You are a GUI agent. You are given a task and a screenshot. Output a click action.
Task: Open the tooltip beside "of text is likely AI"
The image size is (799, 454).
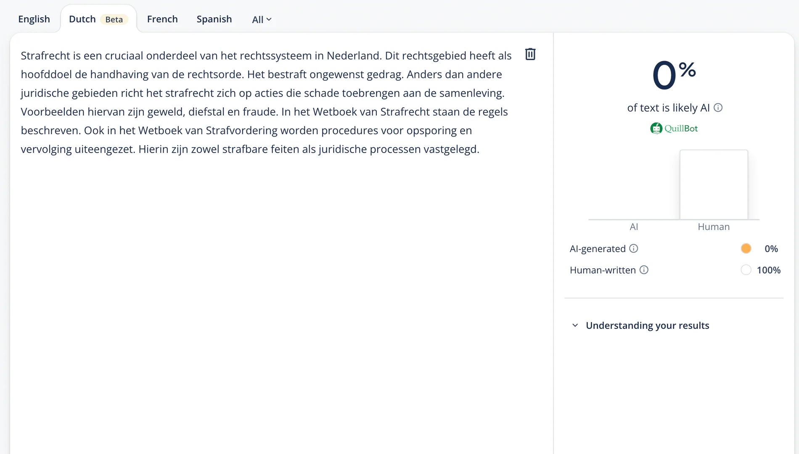(x=719, y=108)
